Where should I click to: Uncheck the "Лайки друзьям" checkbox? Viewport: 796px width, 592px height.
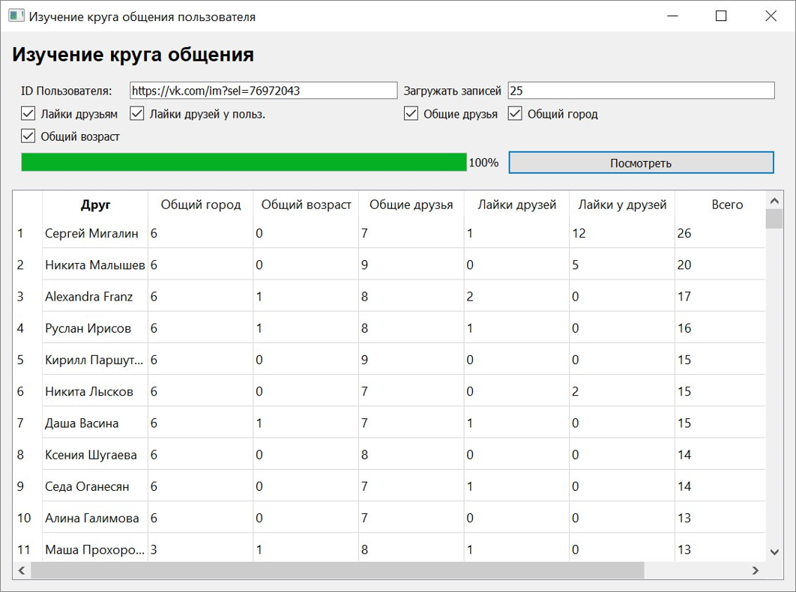tap(28, 113)
